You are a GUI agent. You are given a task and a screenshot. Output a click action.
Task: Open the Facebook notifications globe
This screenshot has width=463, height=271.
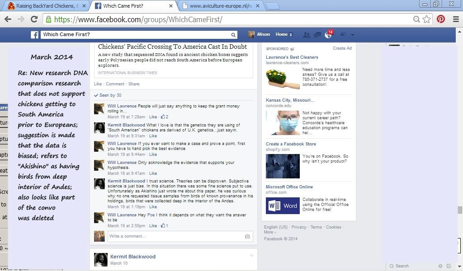pyautogui.click(x=329, y=35)
